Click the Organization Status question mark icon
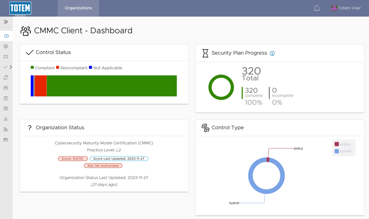 (x=30, y=128)
